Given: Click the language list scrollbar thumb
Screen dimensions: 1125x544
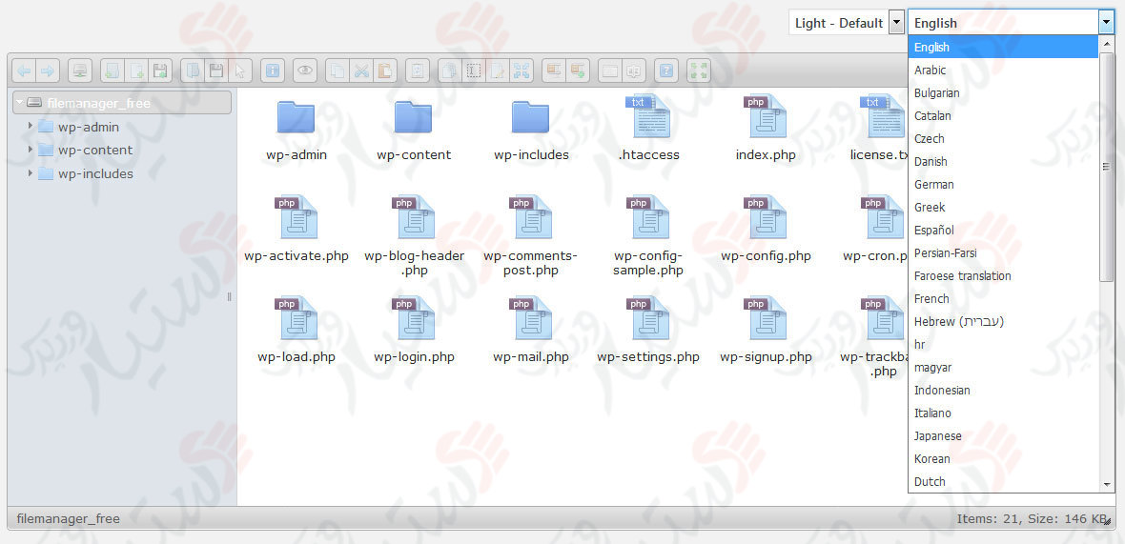Looking at the screenshot, I should point(1106,167).
